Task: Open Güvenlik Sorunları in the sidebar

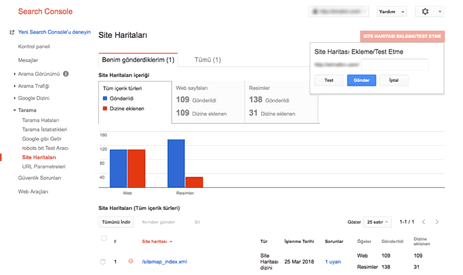Action: click(x=39, y=178)
